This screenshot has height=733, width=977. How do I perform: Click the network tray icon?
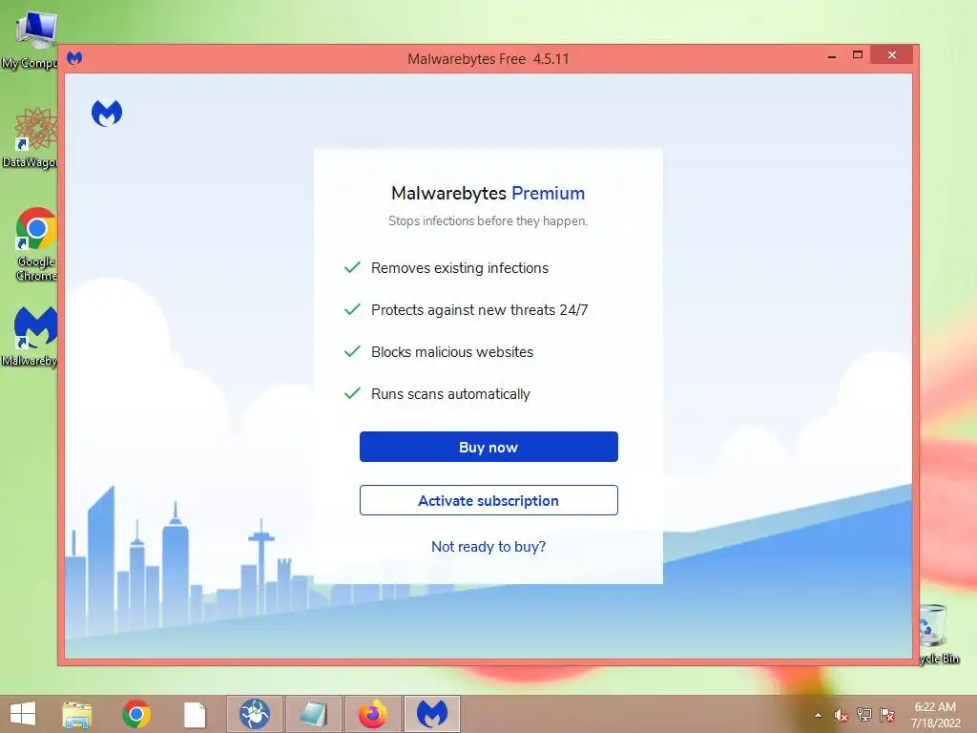(x=864, y=715)
